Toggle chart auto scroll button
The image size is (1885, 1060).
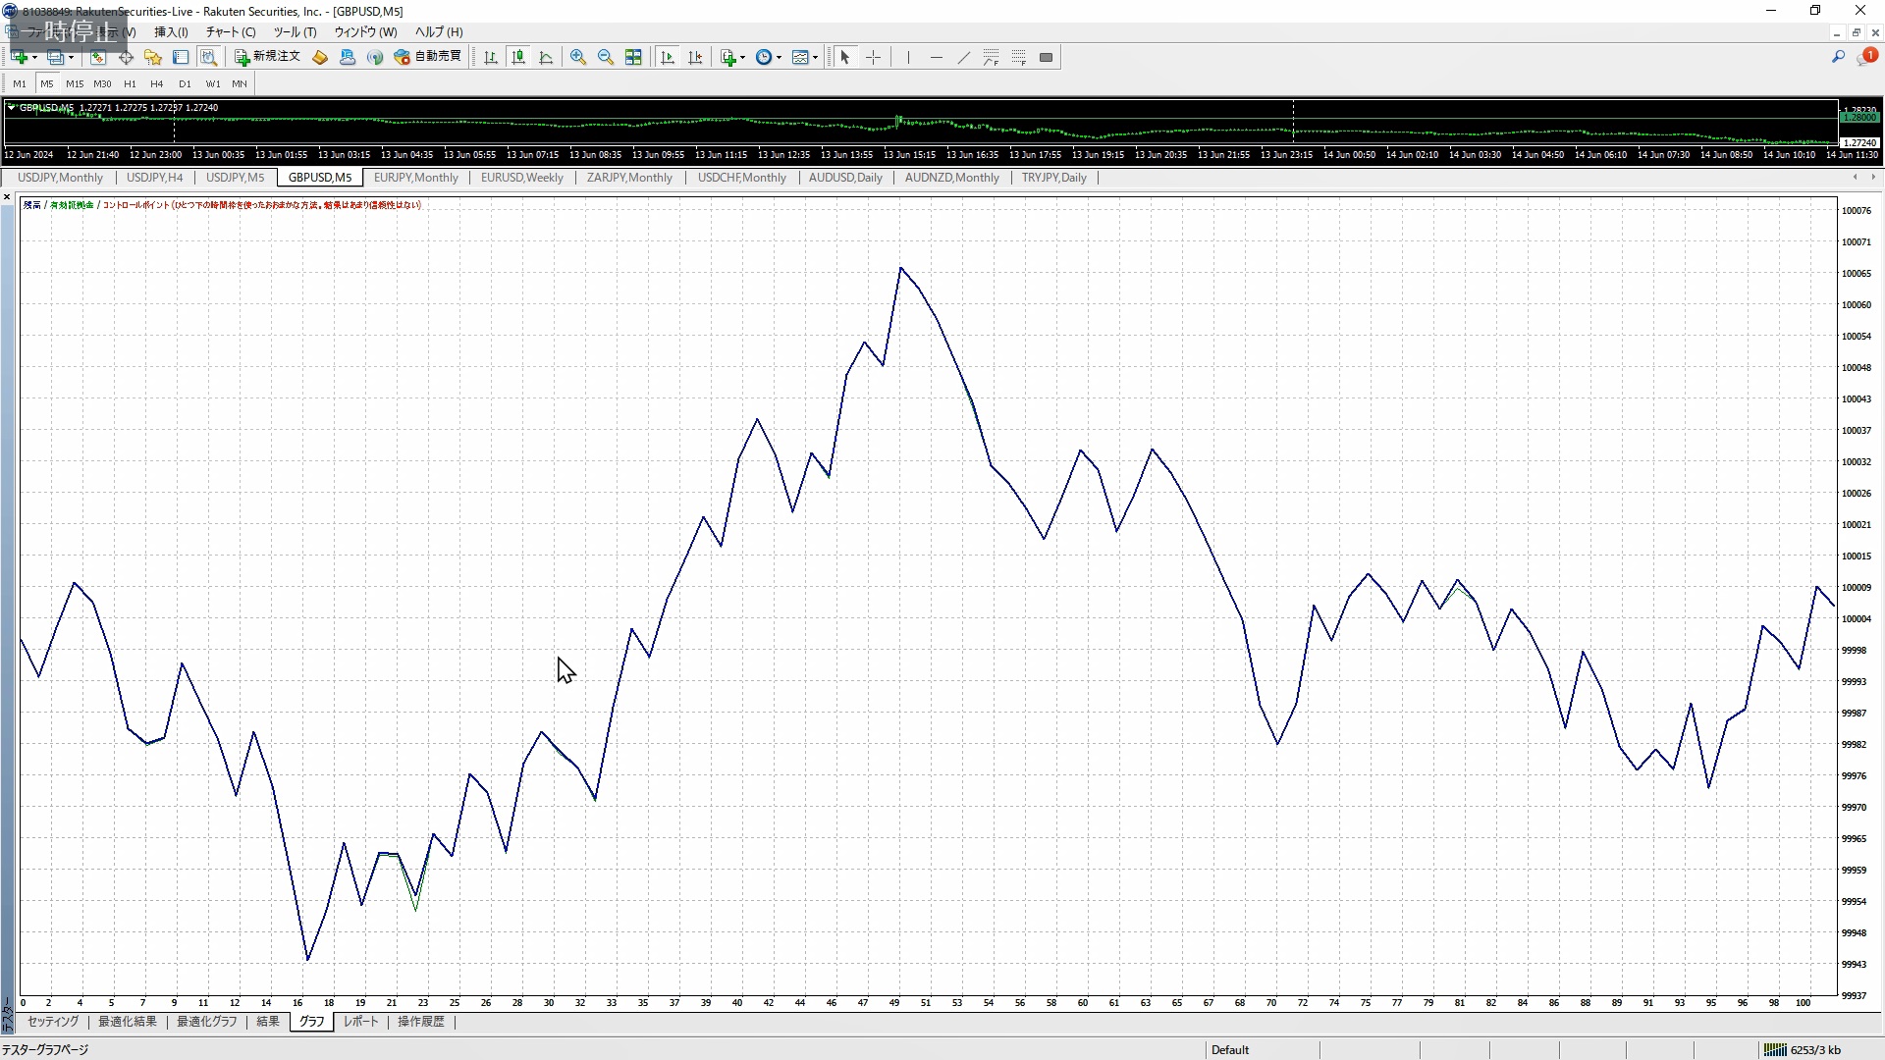click(668, 57)
